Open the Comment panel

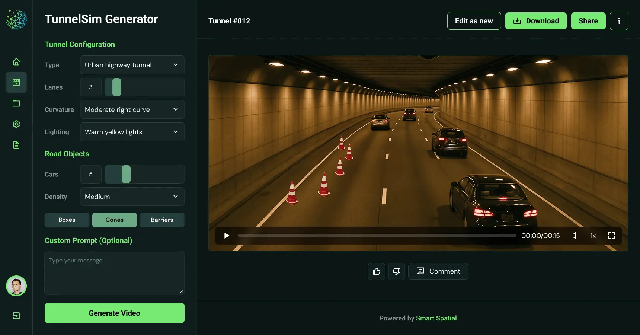coord(438,271)
